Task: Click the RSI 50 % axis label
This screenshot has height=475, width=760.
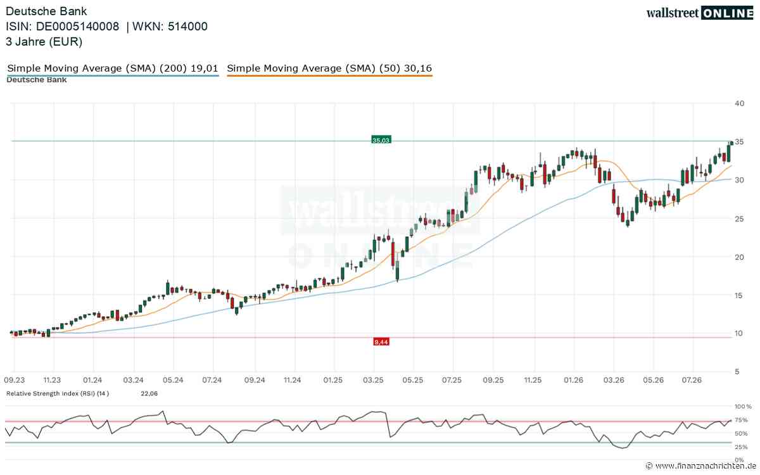Action: 742,434
